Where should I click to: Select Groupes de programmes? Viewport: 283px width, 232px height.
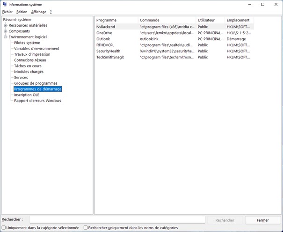(x=36, y=83)
